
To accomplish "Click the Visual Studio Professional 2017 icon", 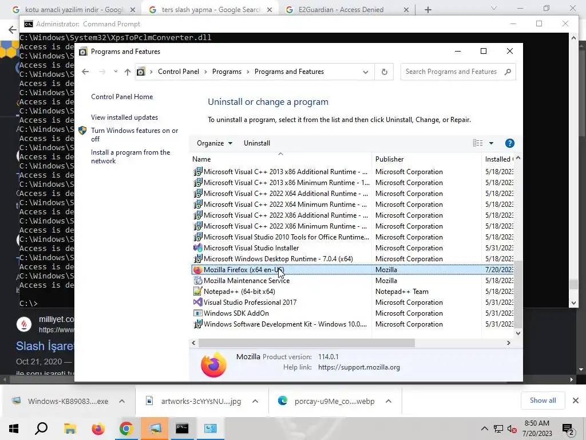I will tap(197, 302).
